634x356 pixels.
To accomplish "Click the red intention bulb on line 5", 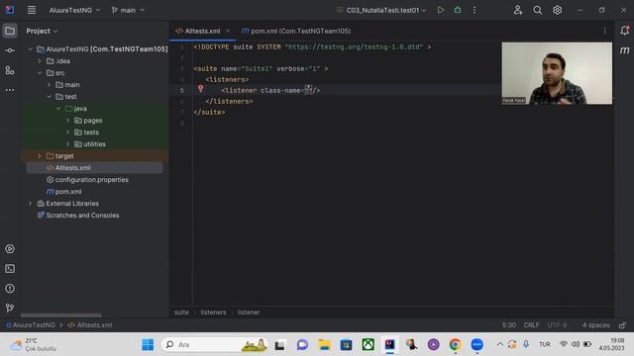I will (x=200, y=89).
